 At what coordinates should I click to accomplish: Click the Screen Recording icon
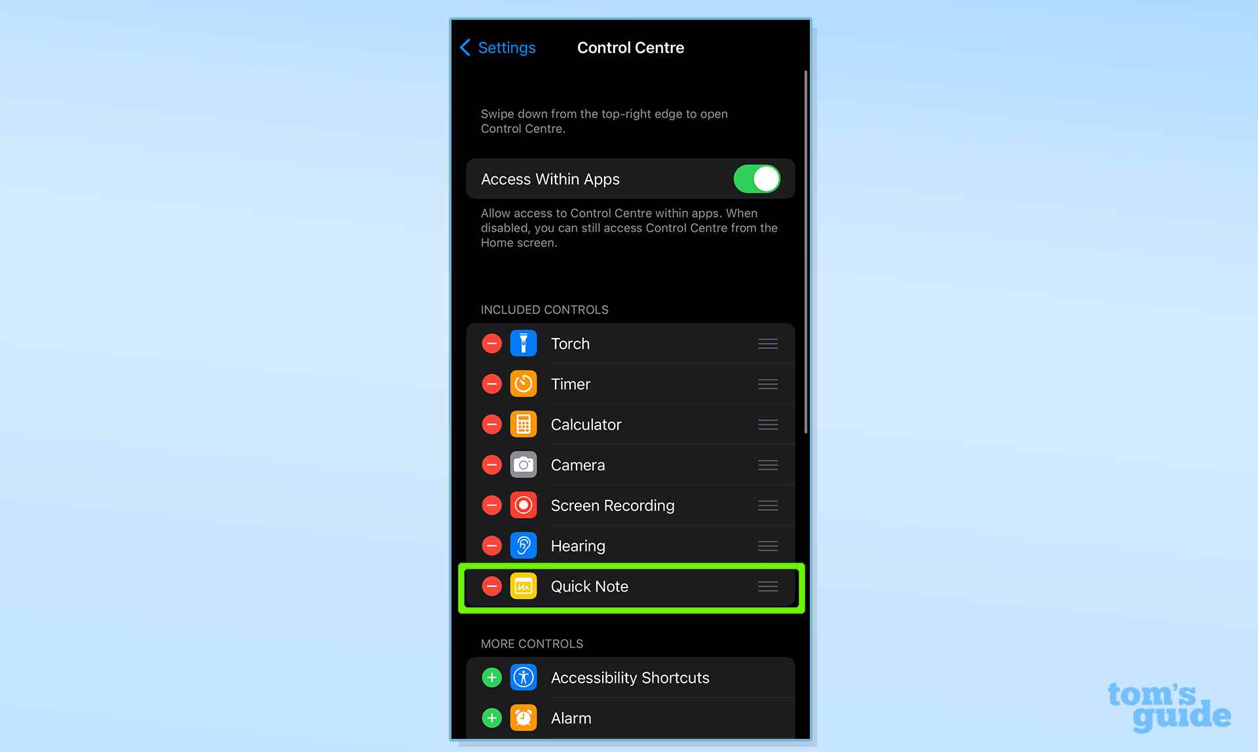[x=523, y=505]
